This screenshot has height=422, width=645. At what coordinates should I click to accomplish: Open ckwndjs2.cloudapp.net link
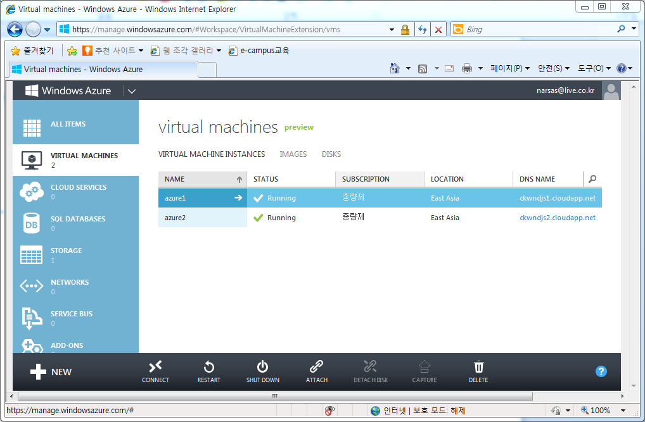point(558,218)
